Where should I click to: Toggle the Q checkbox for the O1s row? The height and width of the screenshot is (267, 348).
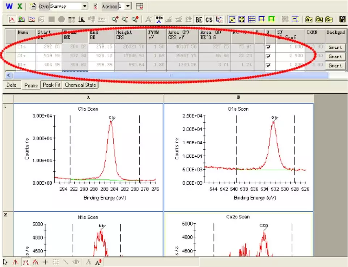tap(268, 56)
